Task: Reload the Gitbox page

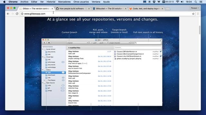Action: click(x=17, y=14)
